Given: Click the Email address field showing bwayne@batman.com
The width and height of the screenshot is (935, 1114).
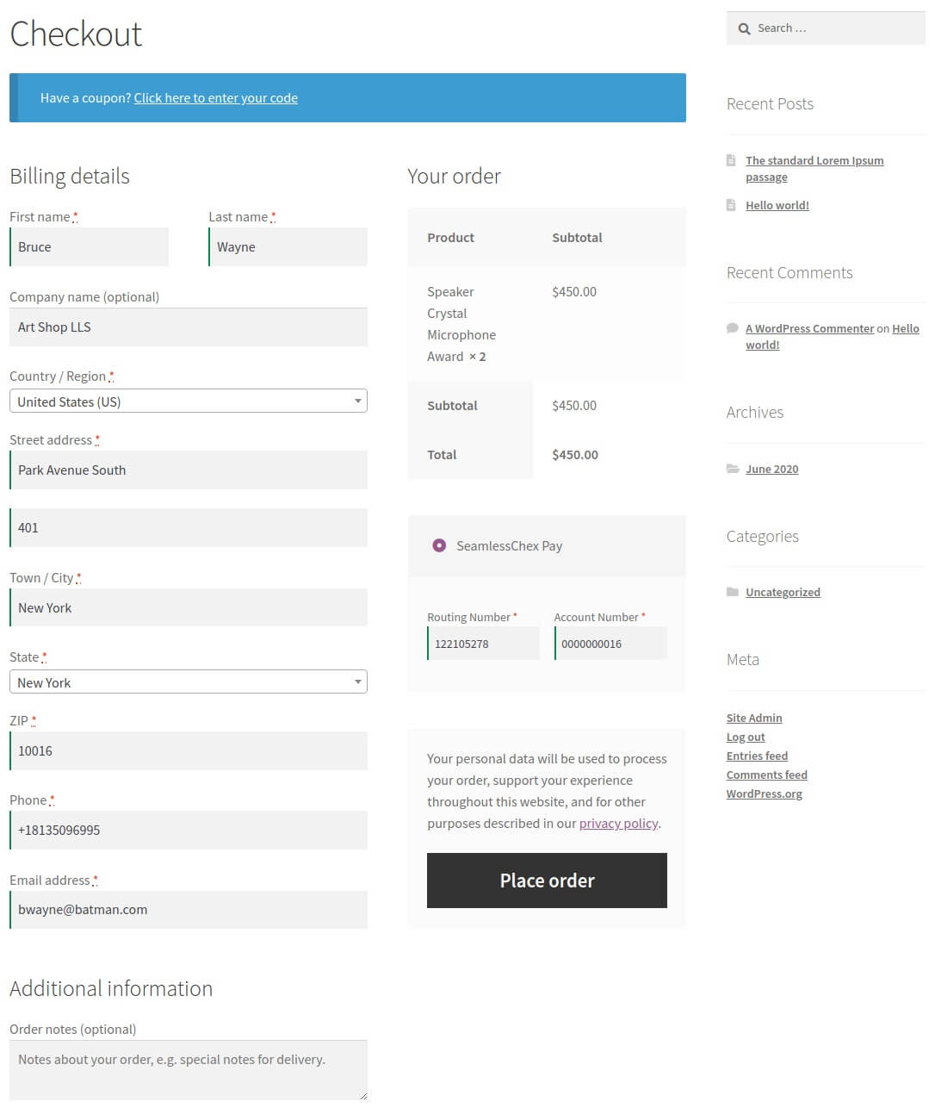Looking at the screenshot, I should (188, 909).
